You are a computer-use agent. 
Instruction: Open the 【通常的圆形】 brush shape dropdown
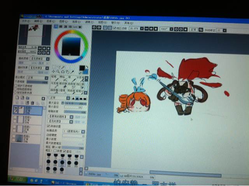[x=72, y=117]
